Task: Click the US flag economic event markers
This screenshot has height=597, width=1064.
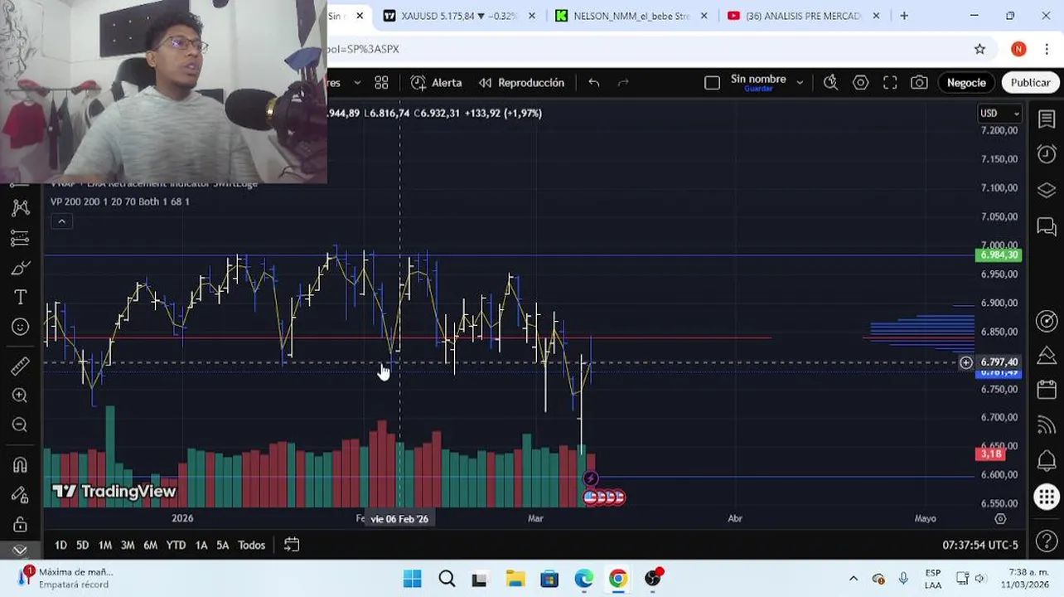Action: click(604, 498)
